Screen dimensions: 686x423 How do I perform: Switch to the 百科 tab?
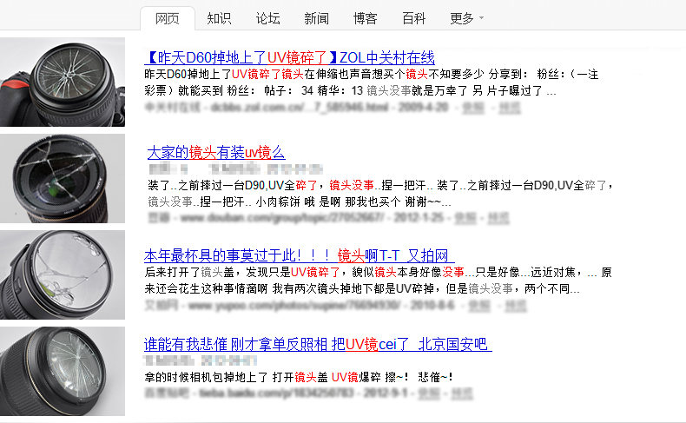click(x=414, y=18)
